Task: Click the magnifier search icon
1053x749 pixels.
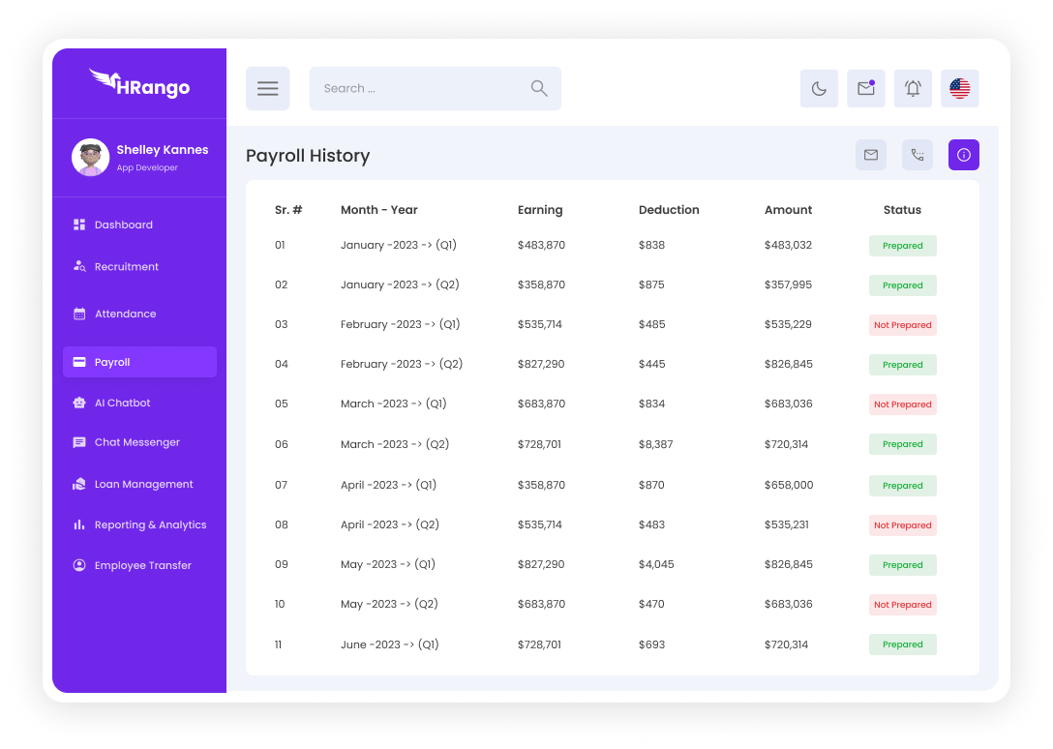Action: 539,89
